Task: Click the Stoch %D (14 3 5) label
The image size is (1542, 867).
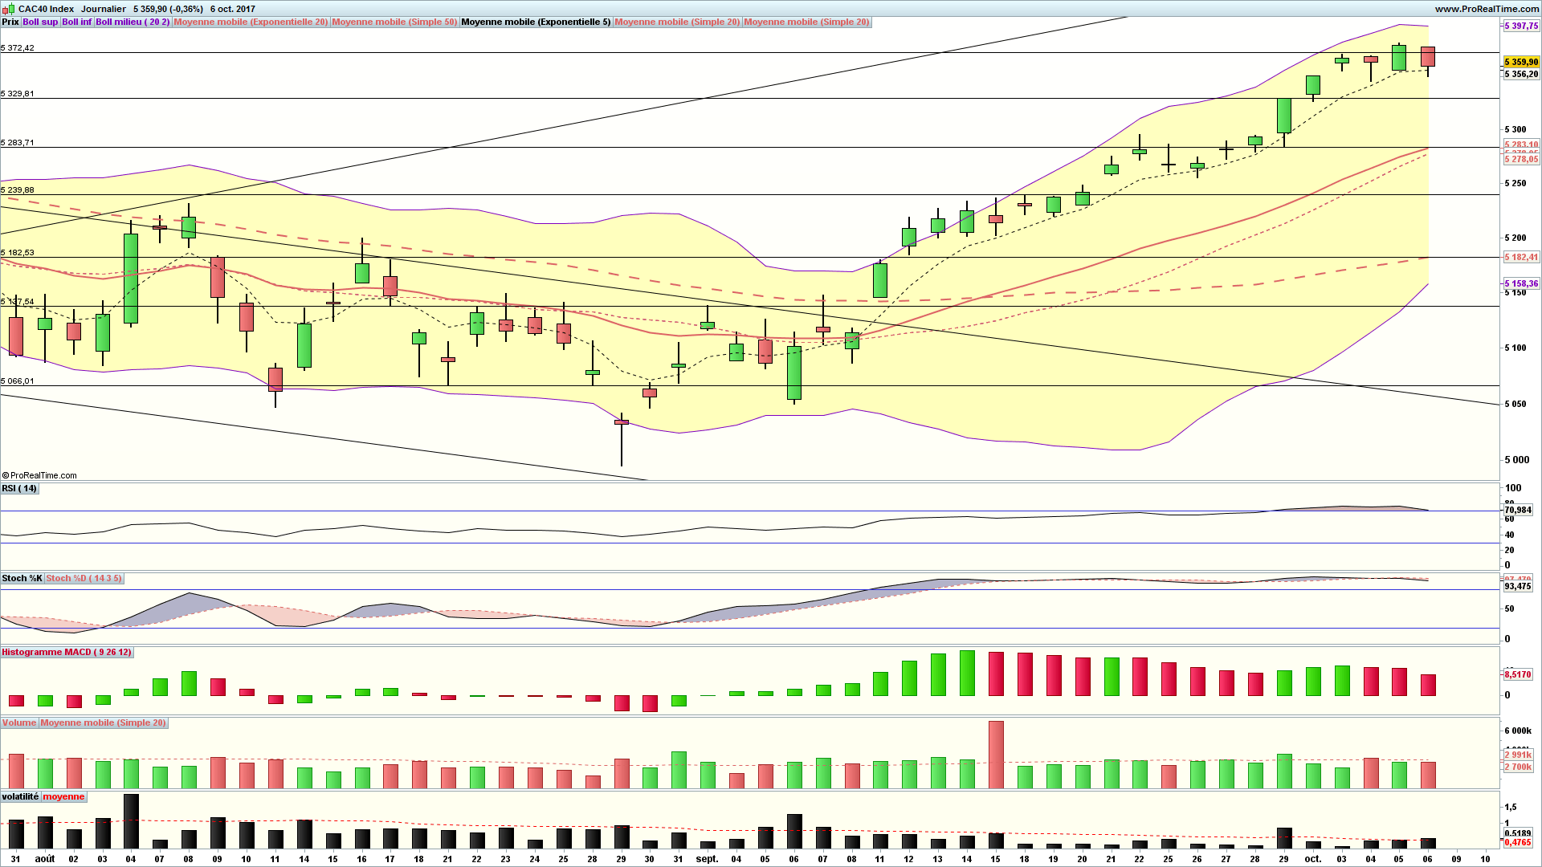Action: click(x=84, y=579)
